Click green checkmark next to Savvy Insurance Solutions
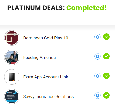115x106 pixels. [x=106, y=95]
